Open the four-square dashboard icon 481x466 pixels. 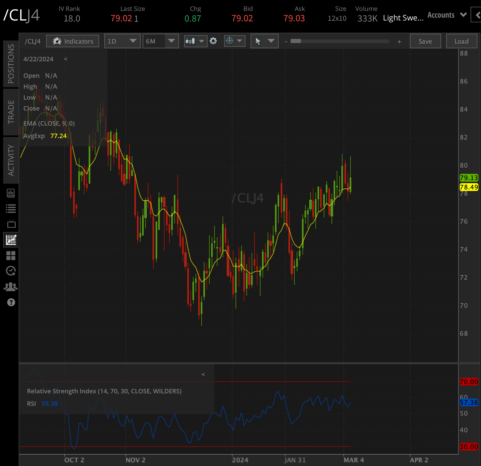click(x=11, y=256)
